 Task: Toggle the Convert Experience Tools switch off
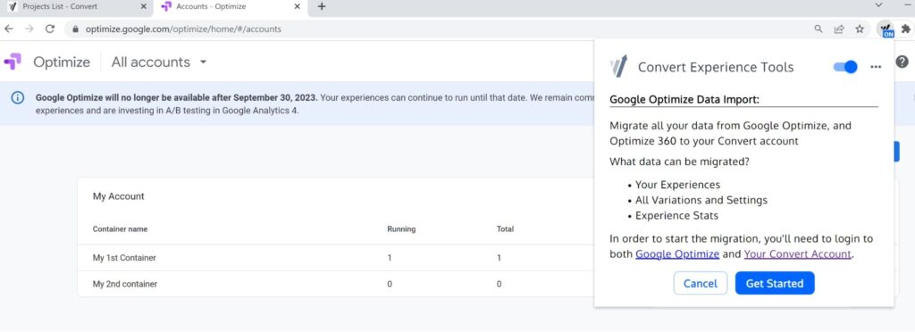pyautogui.click(x=845, y=67)
